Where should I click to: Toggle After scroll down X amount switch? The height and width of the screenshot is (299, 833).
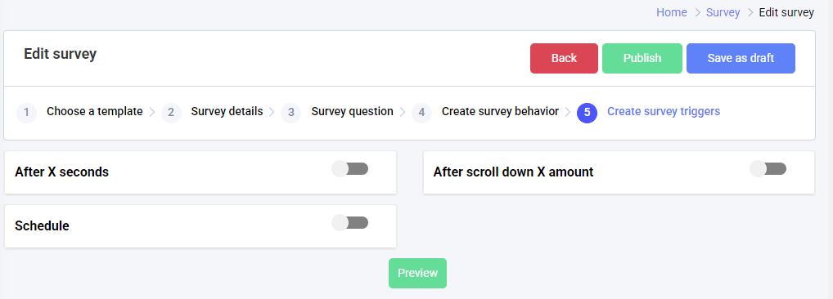[768, 169]
